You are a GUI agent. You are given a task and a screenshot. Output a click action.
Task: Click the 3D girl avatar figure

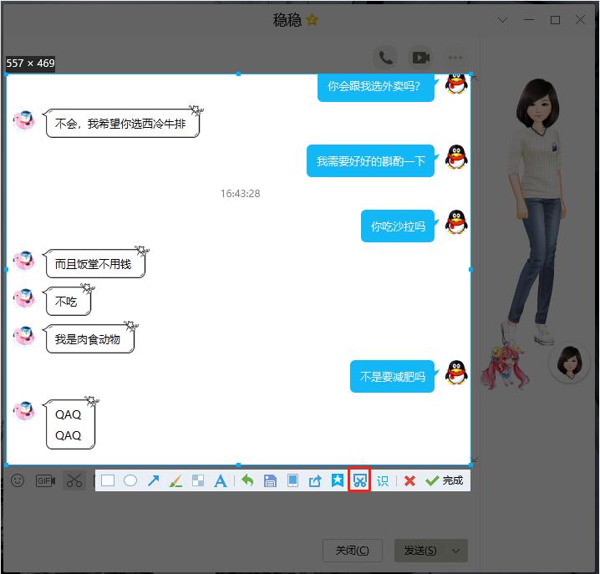537,211
